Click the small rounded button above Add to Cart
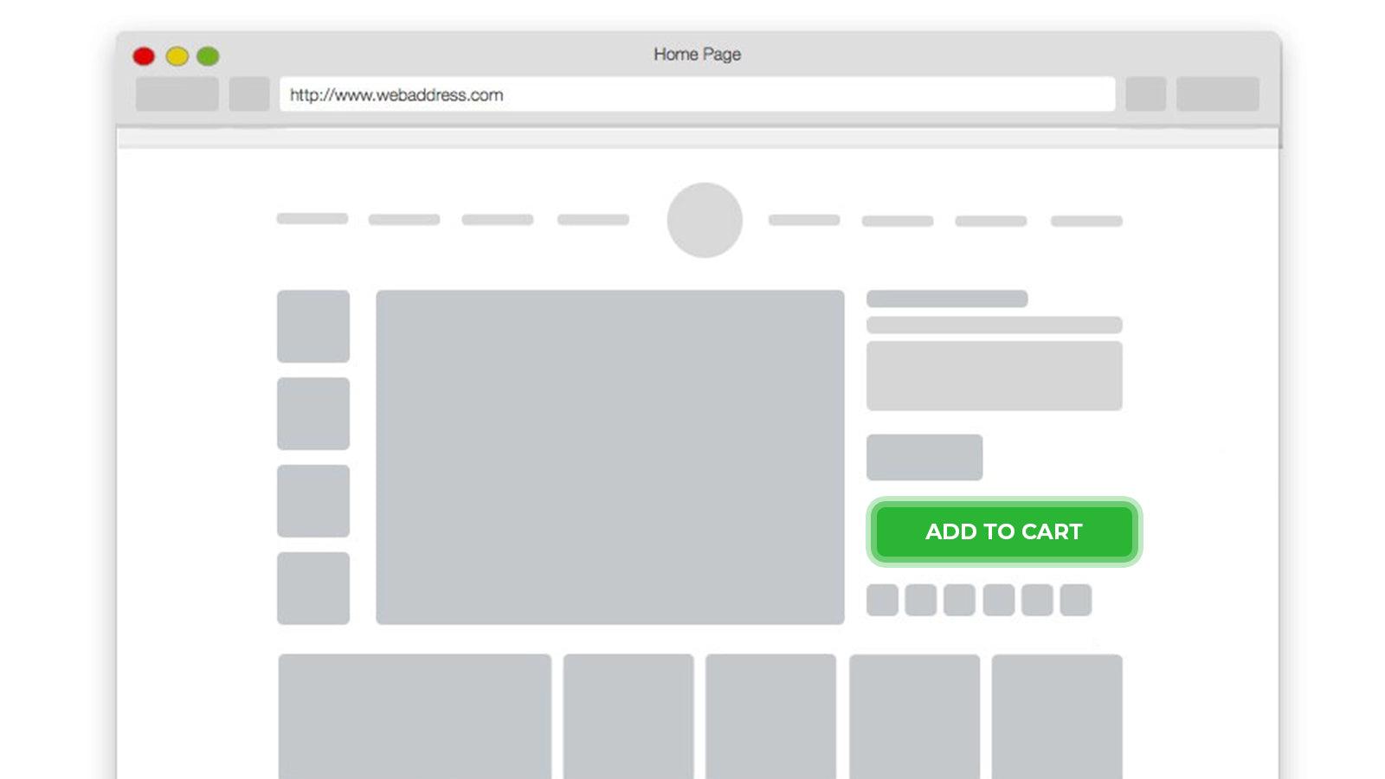The width and height of the screenshot is (1385, 779). click(924, 457)
